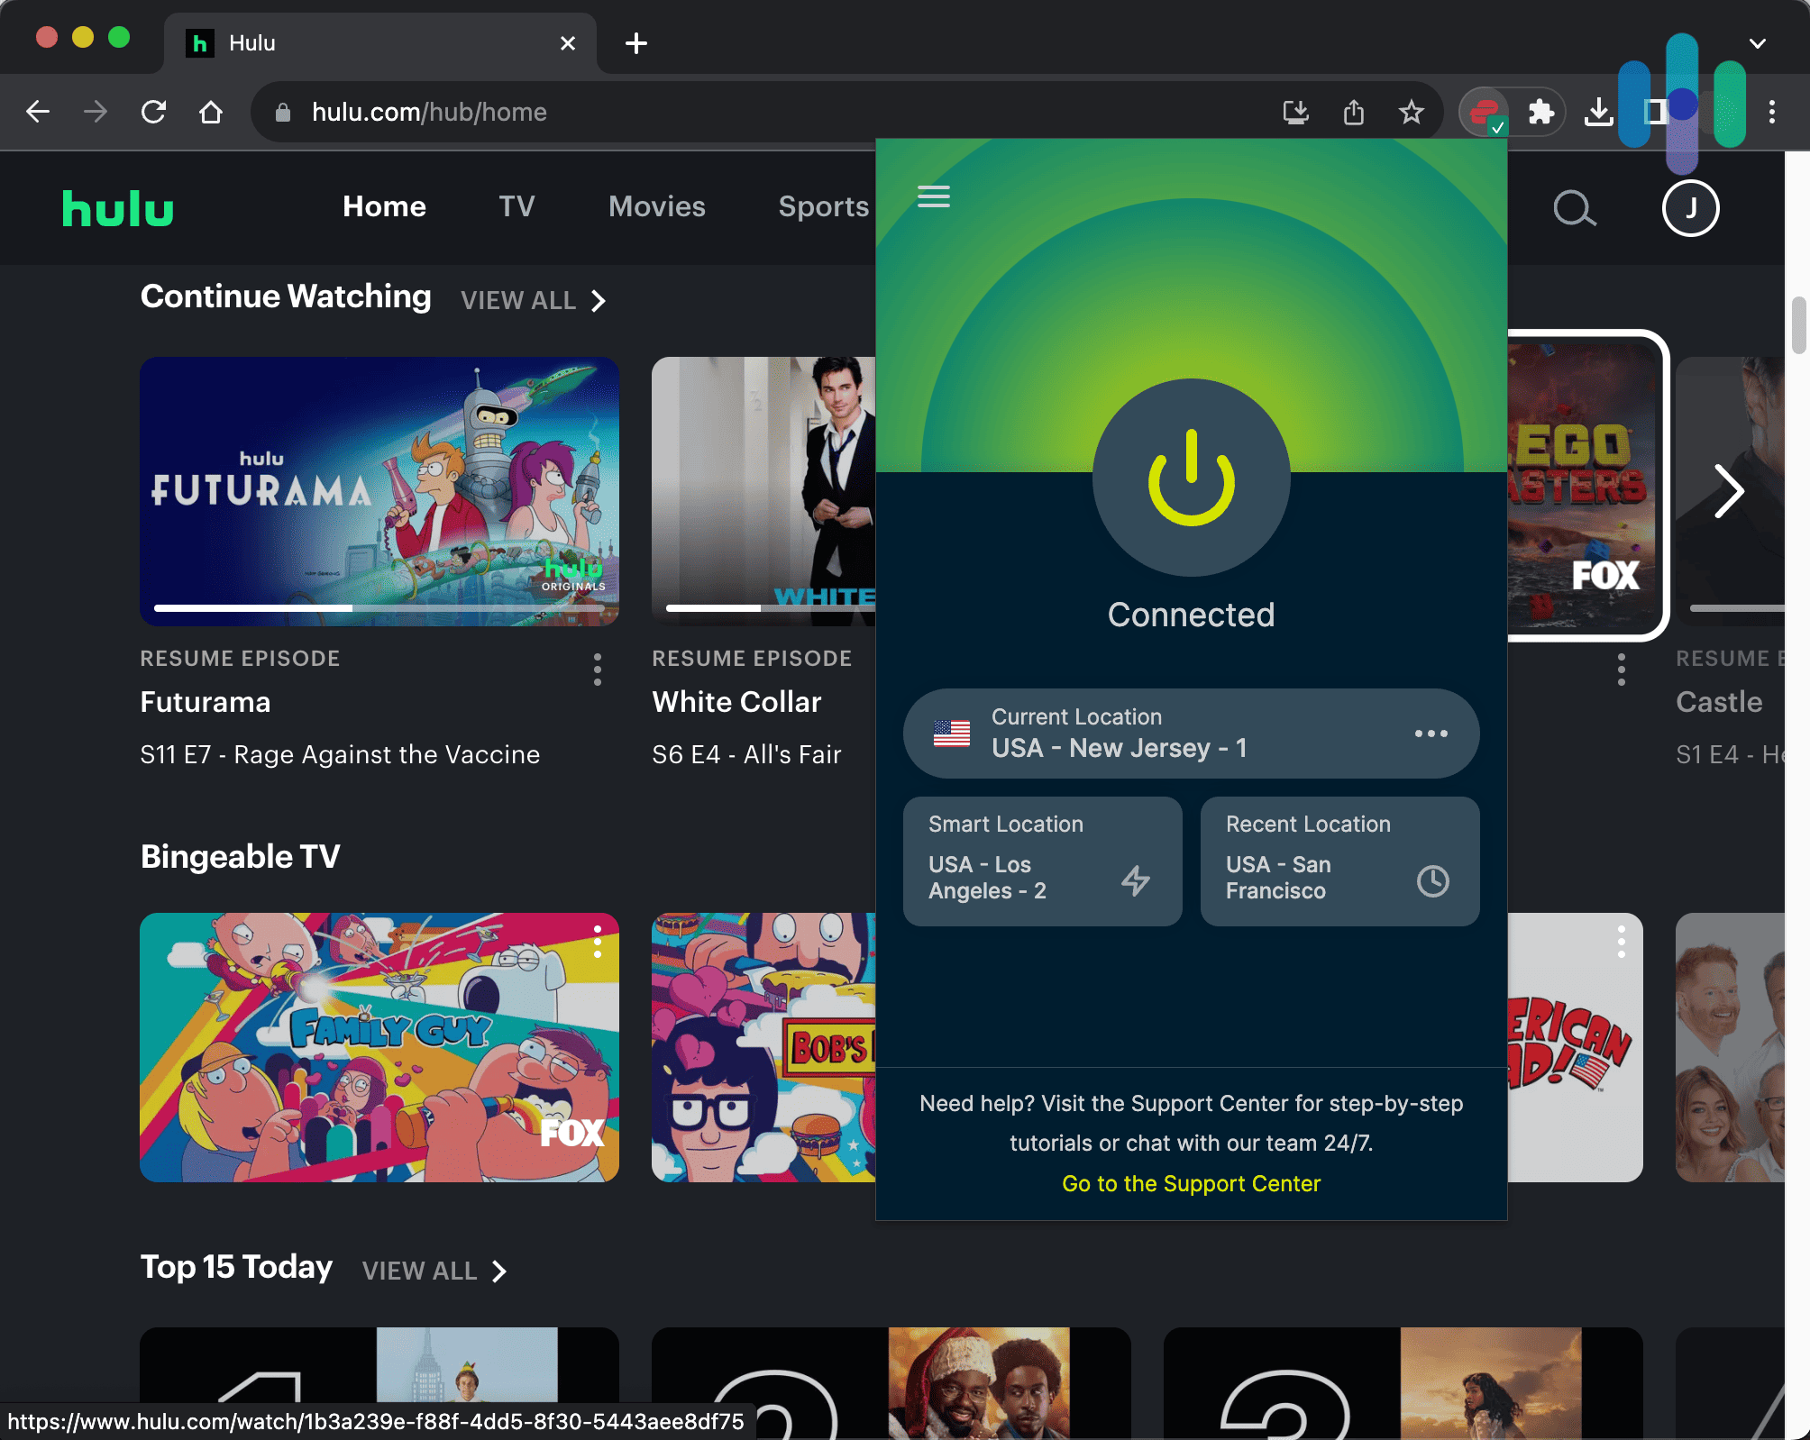Open the page share icon
Viewport: 1810px width, 1440px height.
point(1354,112)
